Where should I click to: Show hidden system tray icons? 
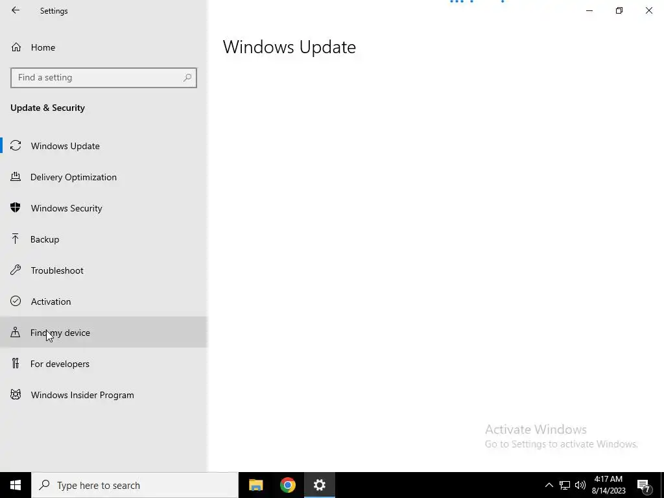[x=549, y=485]
